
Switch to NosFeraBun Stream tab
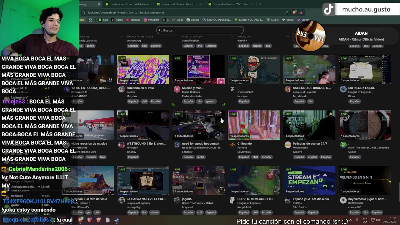click(x=128, y=4)
